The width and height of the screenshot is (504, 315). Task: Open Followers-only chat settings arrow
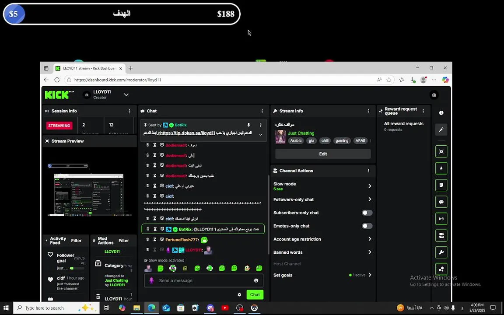coord(370,199)
